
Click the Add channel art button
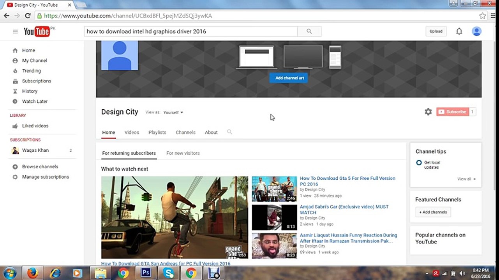pos(289,78)
